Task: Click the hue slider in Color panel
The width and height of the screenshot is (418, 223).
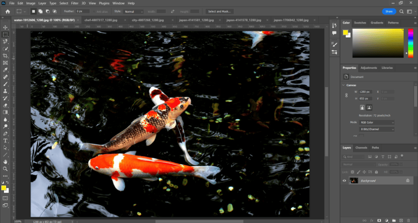Action: coord(411,43)
